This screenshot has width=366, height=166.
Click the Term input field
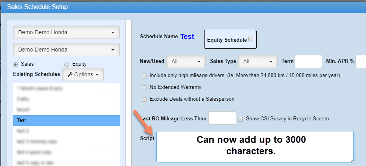(x=308, y=61)
